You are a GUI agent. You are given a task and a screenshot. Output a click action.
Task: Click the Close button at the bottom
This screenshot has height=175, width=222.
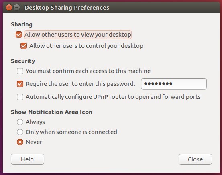(x=195, y=159)
